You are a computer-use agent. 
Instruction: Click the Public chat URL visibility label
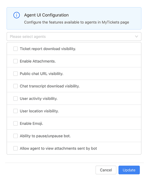click(x=42, y=74)
